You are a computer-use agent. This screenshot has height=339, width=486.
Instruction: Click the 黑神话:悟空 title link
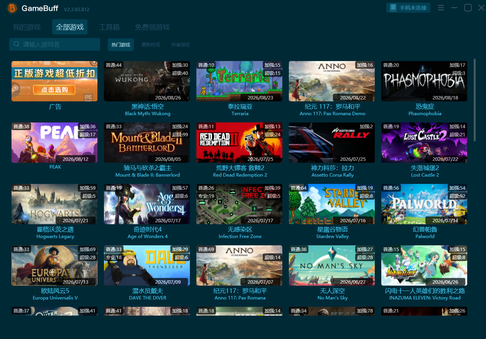tap(148, 106)
